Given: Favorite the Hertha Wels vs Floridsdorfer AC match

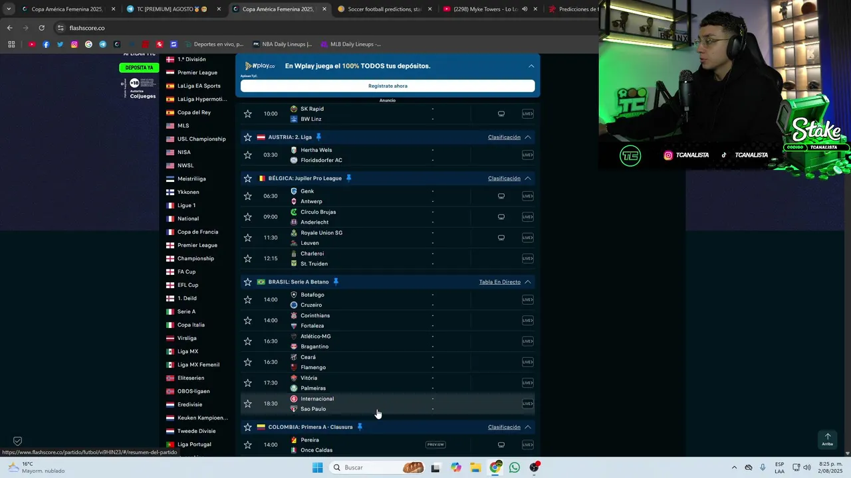Looking at the screenshot, I should pyautogui.click(x=247, y=155).
